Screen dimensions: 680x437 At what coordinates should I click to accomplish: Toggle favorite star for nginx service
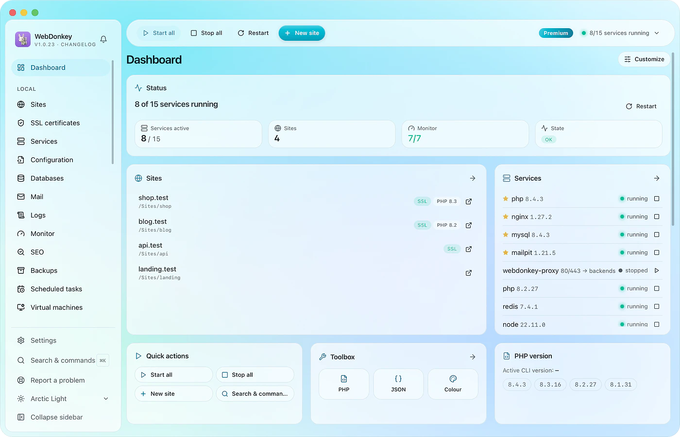tap(506, 217)
